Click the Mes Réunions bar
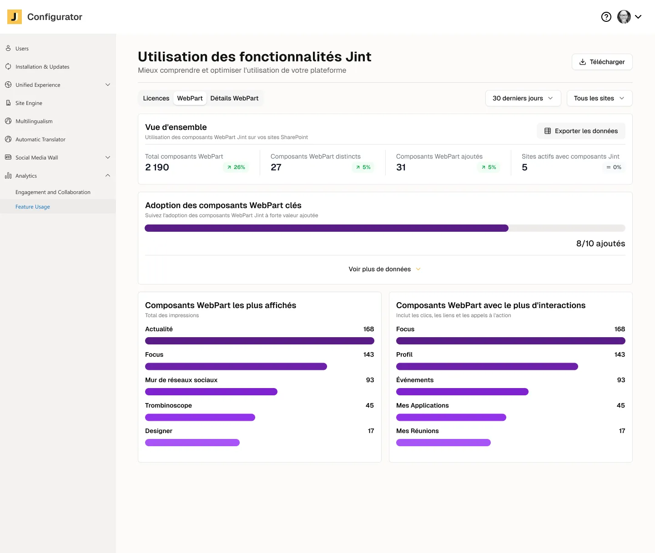Viewport: 655px width, 553px height. (x=443, y=443)
